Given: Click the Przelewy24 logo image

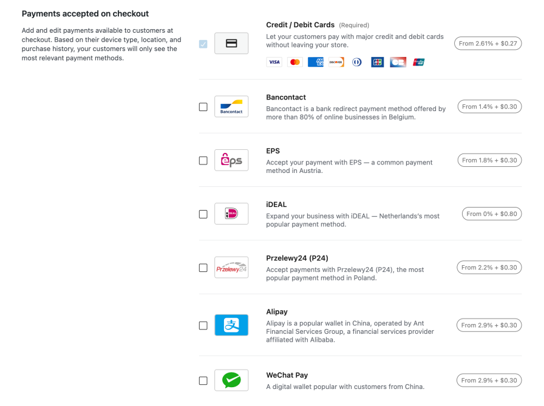Looking at the screenshot, I should (231, 267).
